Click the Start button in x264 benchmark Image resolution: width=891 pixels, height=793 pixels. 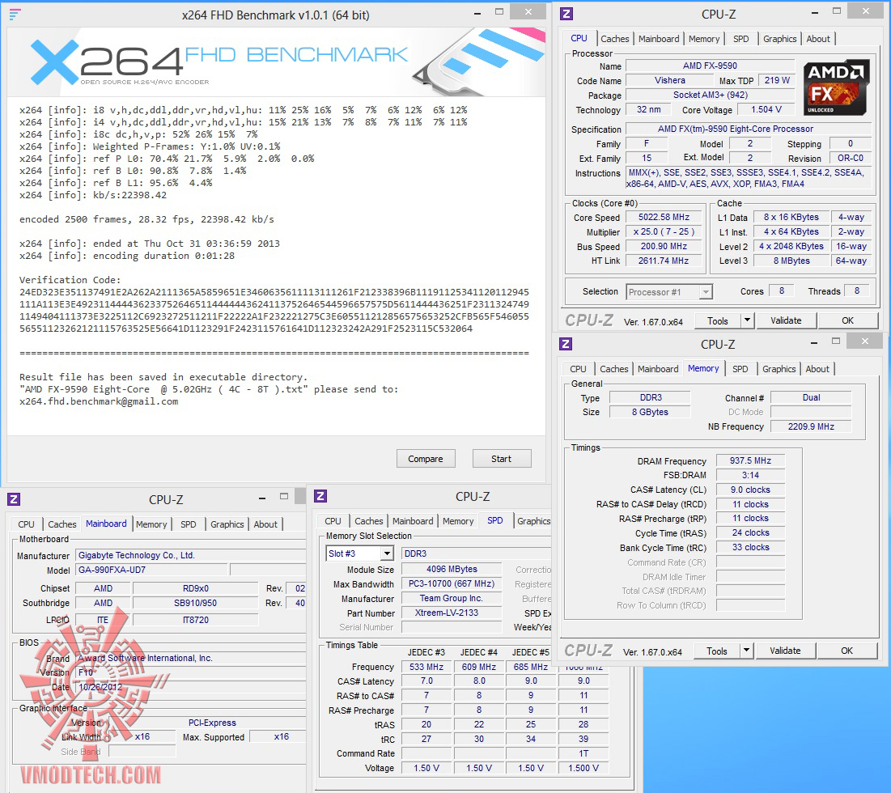click(x=501, y=459)
